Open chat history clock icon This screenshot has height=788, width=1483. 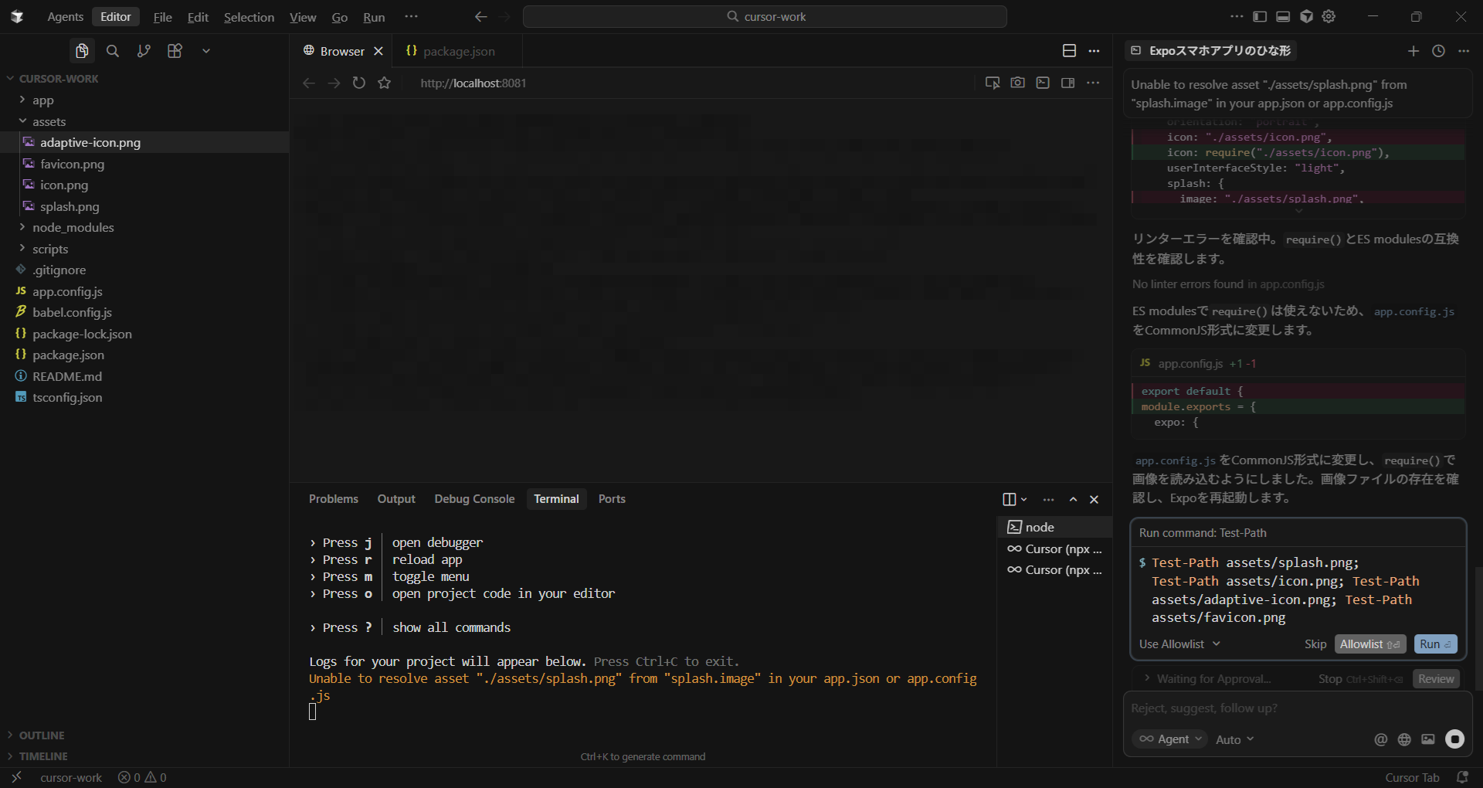click(x=1438, y=51)
